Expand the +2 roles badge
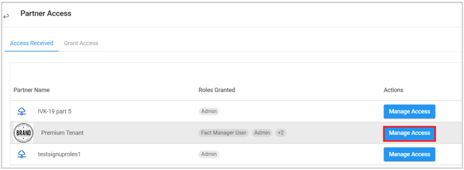 tap(281, 133)
